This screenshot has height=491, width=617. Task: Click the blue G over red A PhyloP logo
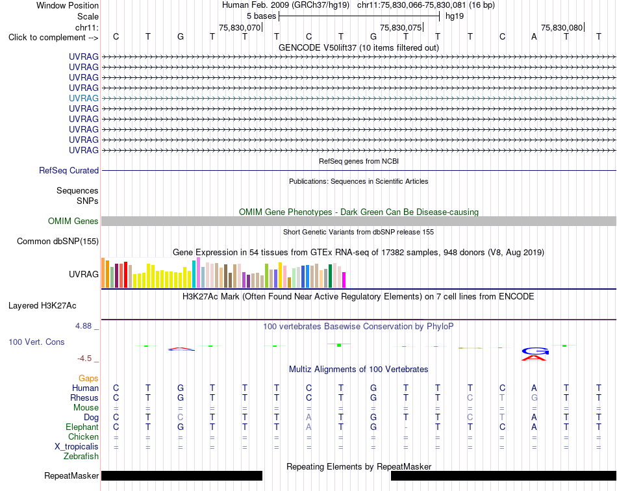[535, 354]
